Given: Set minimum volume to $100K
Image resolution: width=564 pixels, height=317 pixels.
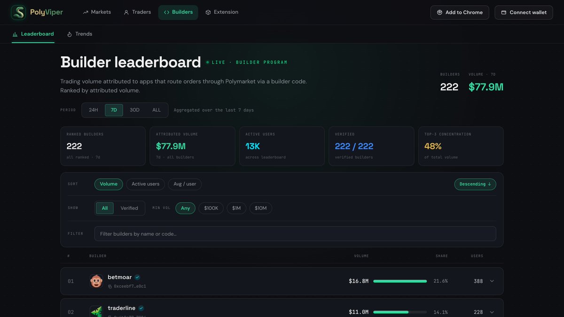Looking at the screenshot, I should click(x=211, y=208).
